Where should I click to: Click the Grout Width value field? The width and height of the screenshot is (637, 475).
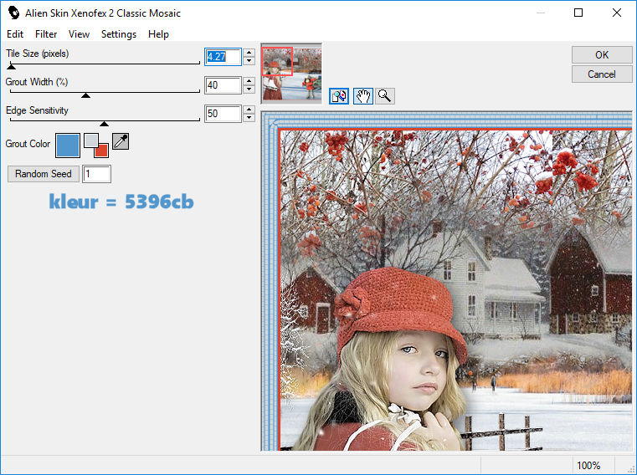point(223,85)
